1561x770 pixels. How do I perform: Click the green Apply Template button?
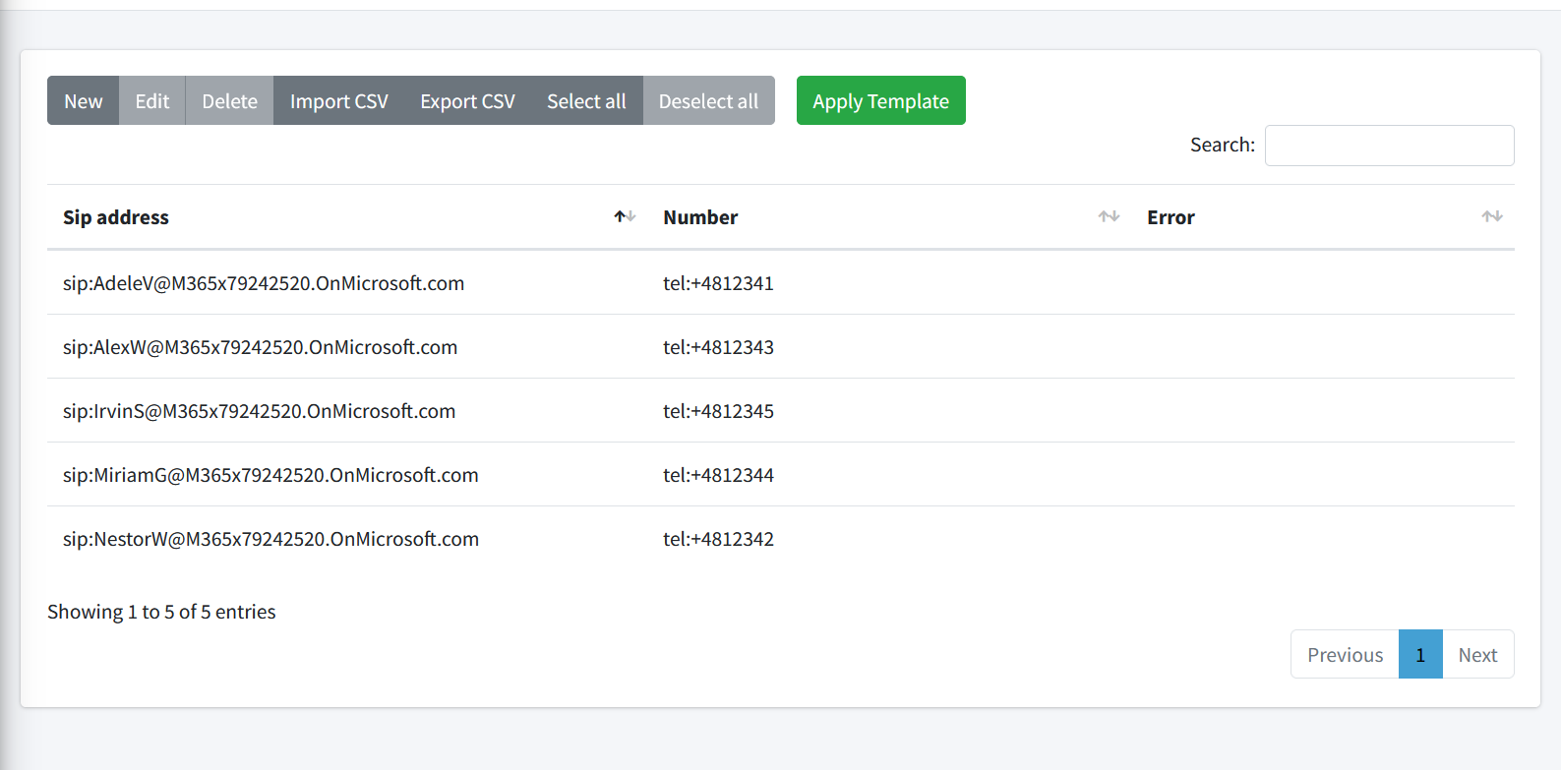[880, 101]
